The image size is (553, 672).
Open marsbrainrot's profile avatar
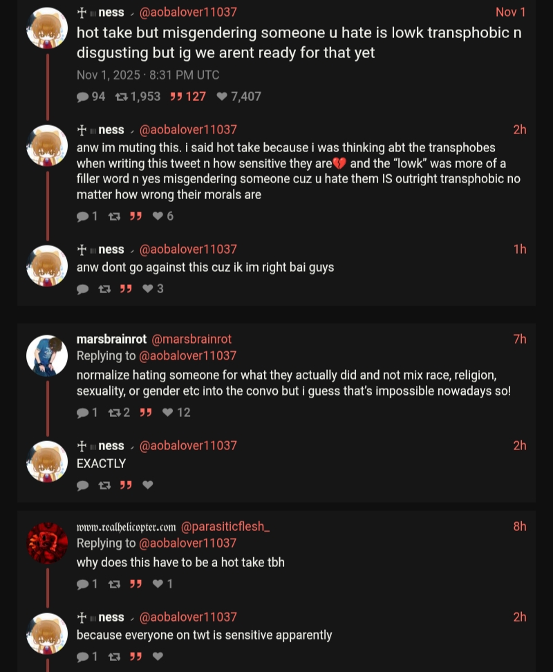[x=47, y=356]
